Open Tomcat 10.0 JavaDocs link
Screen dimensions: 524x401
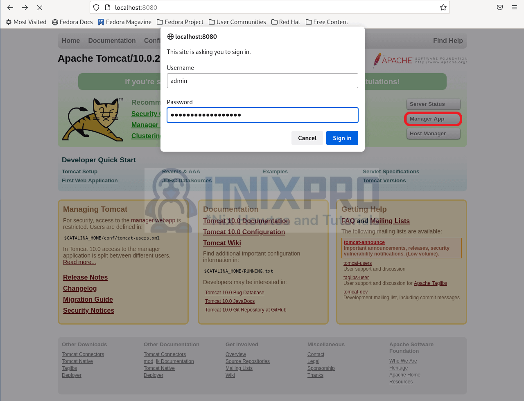point(230,301)
